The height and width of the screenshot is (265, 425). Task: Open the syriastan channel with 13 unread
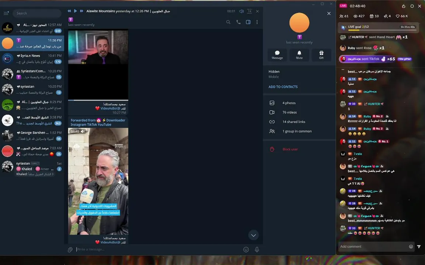[x=32, y=89]
